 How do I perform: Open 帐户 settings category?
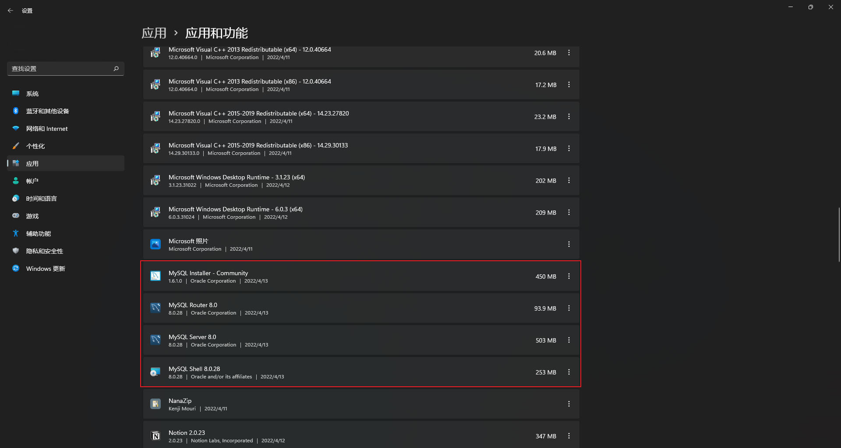point(66,181)
